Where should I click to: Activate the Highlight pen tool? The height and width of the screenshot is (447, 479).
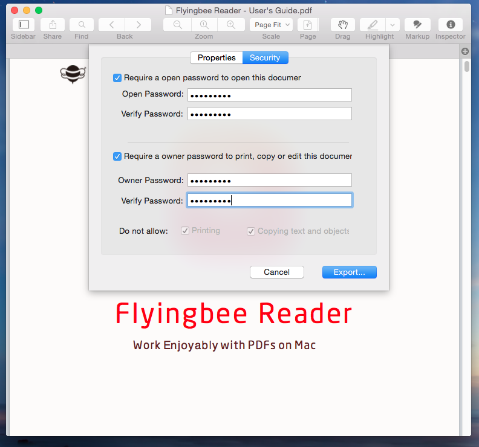pyautogui.click(x=373, y=25)
